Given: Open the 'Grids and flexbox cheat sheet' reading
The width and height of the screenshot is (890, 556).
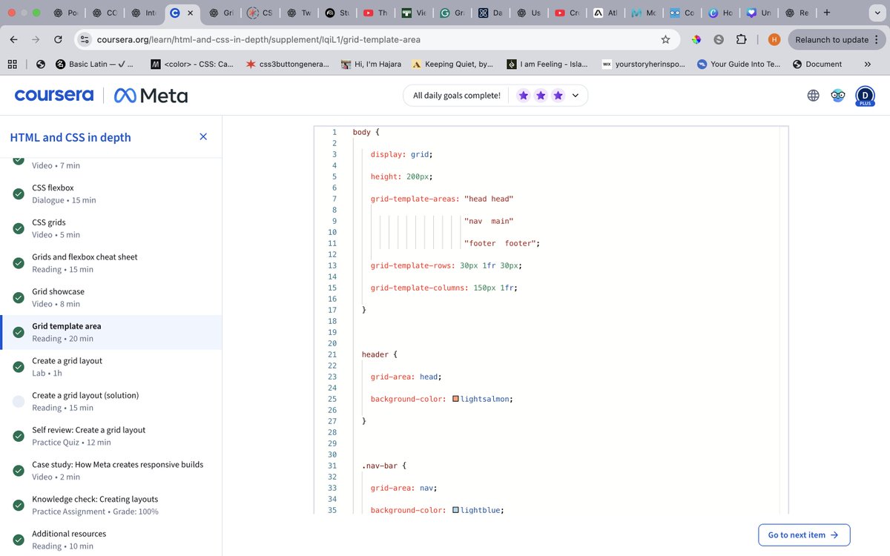Looking at the screenshot, I should 84,257.
